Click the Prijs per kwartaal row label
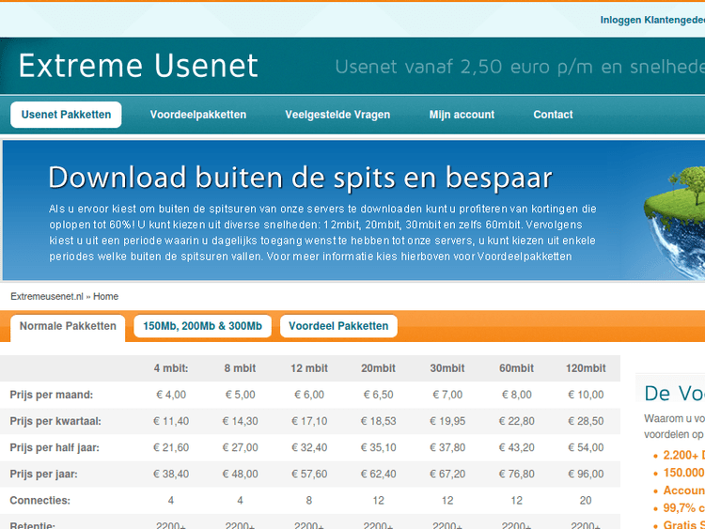Viewport: 705px width, 529px height. (55, 422)
